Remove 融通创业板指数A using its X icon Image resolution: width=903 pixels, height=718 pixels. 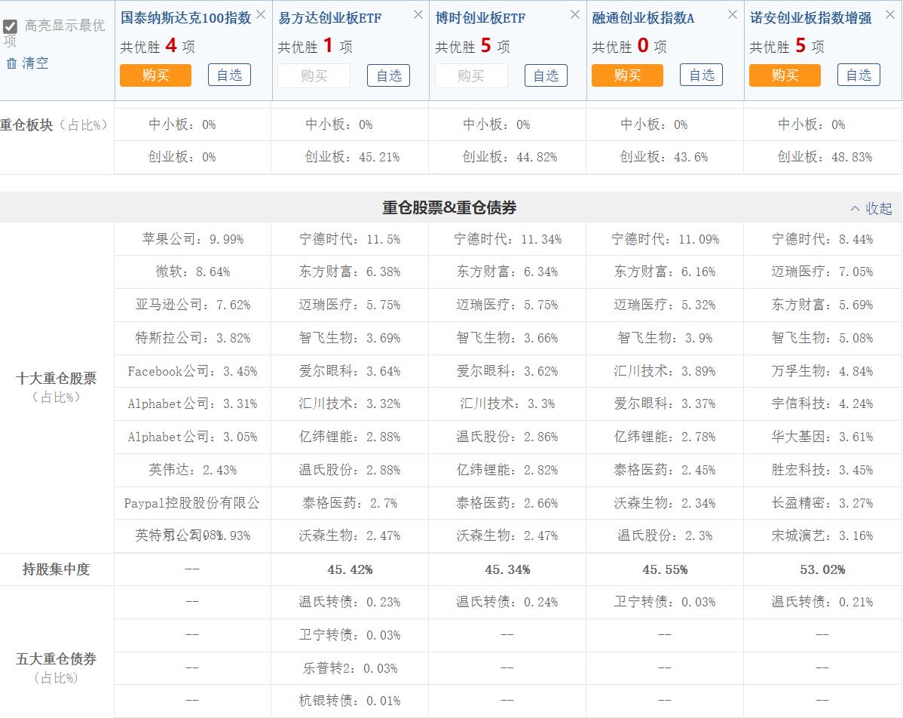[732, 14]
